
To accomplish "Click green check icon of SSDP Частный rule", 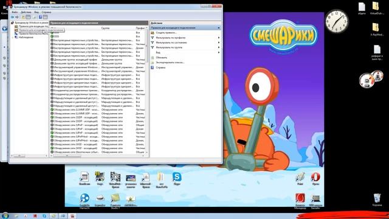I will pyautogui.click(x=52, y=117).
